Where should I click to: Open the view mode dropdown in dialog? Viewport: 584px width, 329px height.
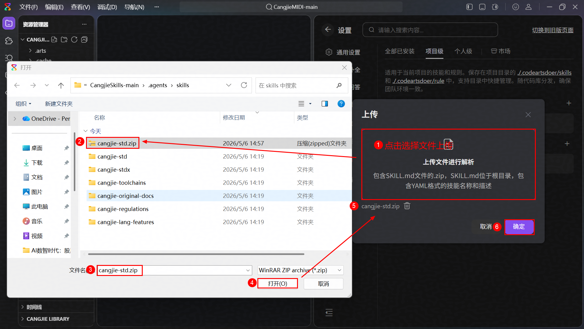click(x=310, y=104)
